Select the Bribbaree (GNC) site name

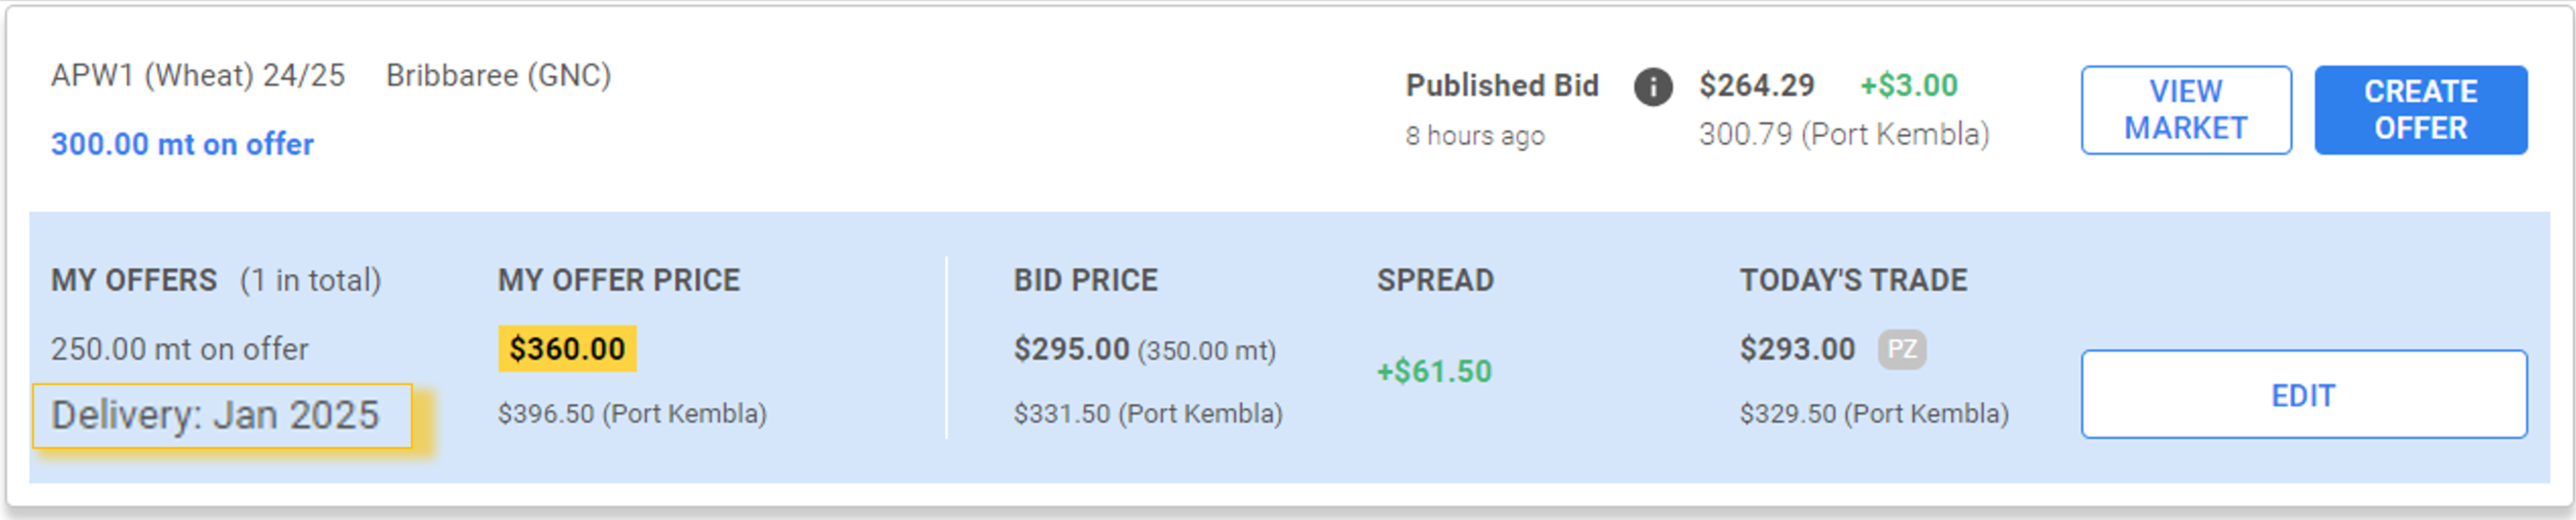pos(500,74)
